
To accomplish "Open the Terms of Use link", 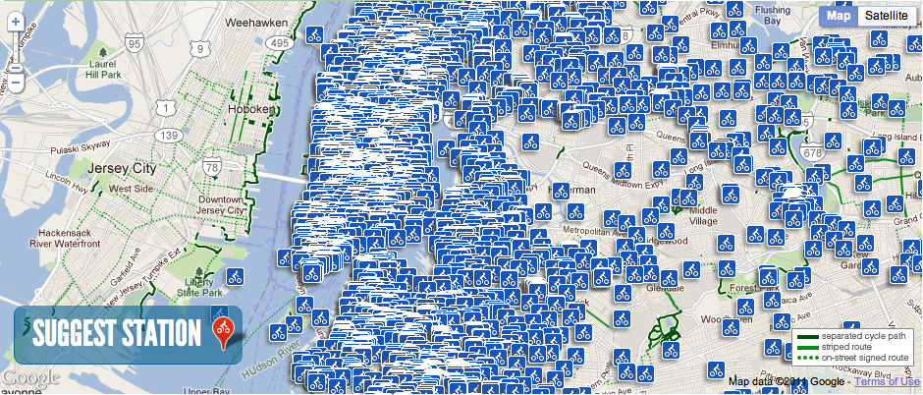I will tap(889, 381).
